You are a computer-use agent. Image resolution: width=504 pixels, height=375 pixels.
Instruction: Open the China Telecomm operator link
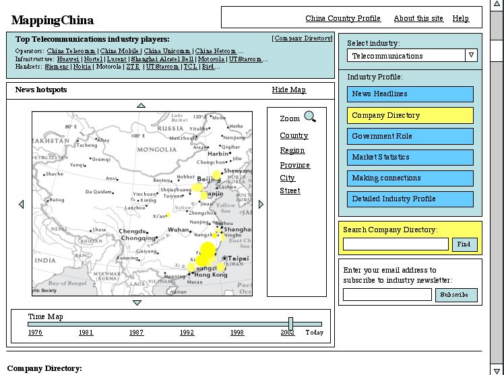[x=71, y=51]
